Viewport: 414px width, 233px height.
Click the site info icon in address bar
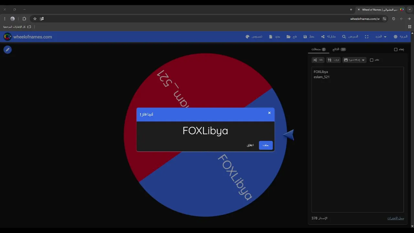(385, 19)
